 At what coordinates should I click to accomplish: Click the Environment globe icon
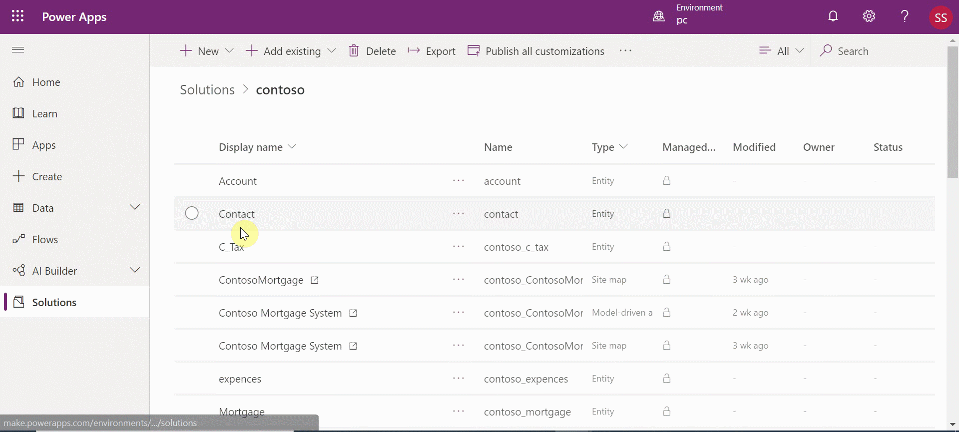point(659,16)
